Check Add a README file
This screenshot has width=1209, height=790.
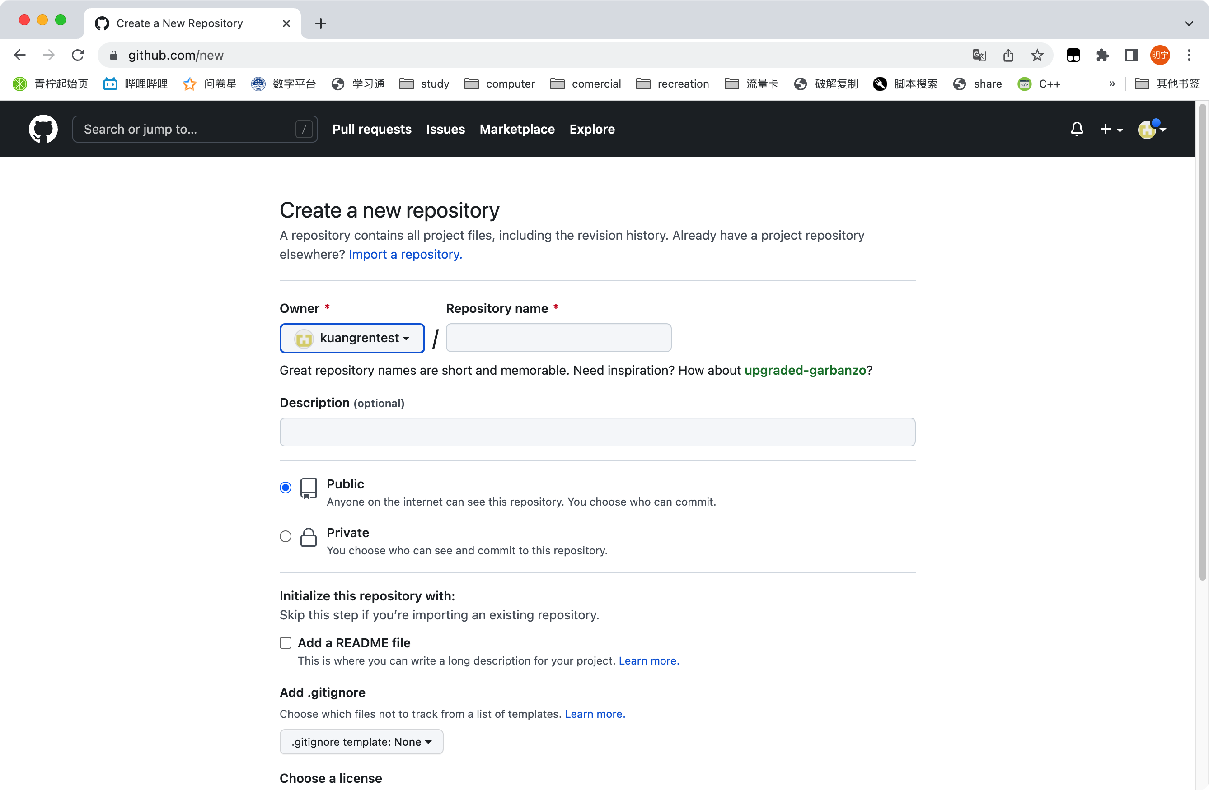point(286,643)
